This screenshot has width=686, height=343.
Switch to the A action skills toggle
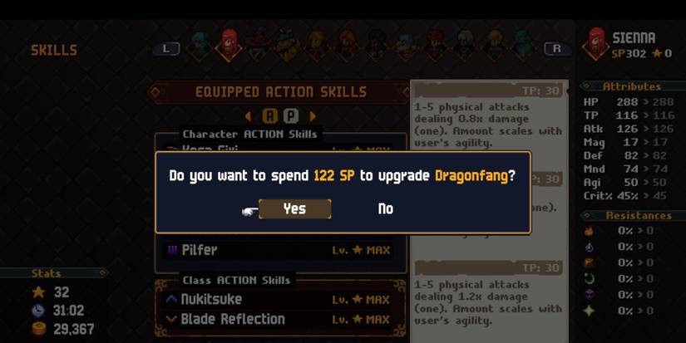tap(270, 115)
